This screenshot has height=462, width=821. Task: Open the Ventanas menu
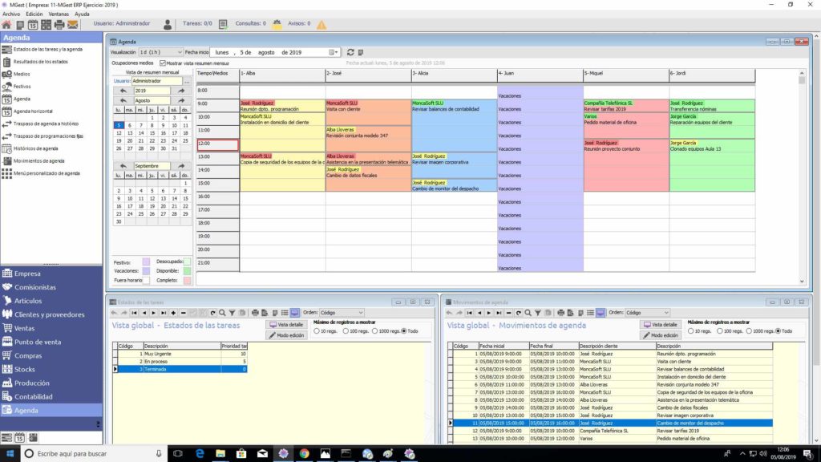pos(59,14)
